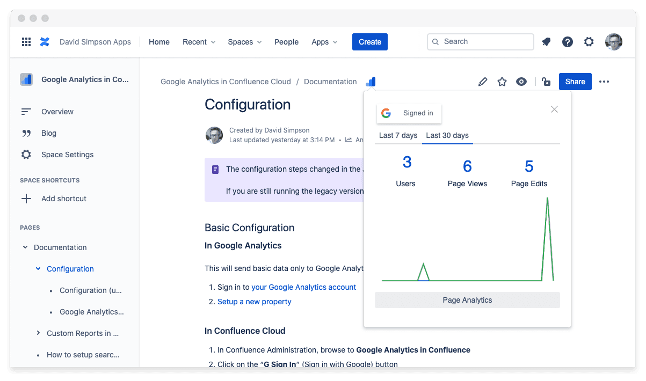Star this page as favorite
This screenshot has width=646, height=381.
(502, 82)
